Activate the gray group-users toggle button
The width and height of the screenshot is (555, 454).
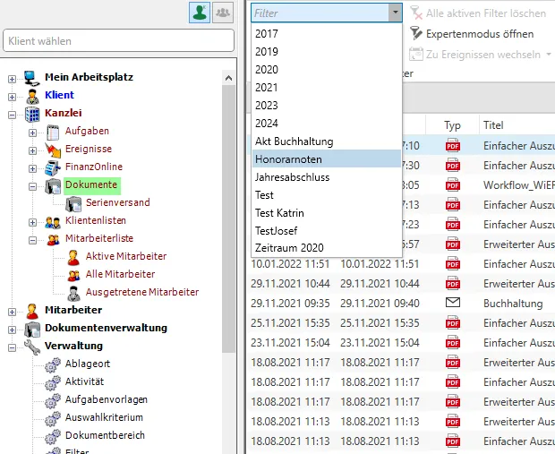click(223, 13)
